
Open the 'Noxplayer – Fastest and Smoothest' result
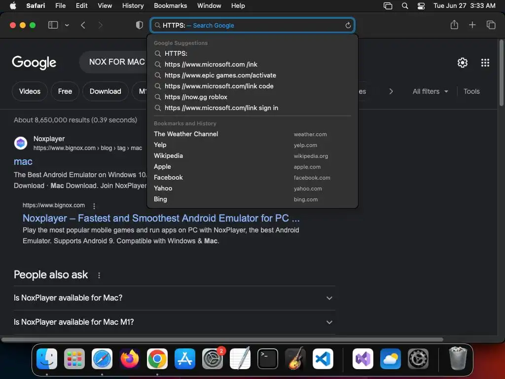tap(161, 218)
